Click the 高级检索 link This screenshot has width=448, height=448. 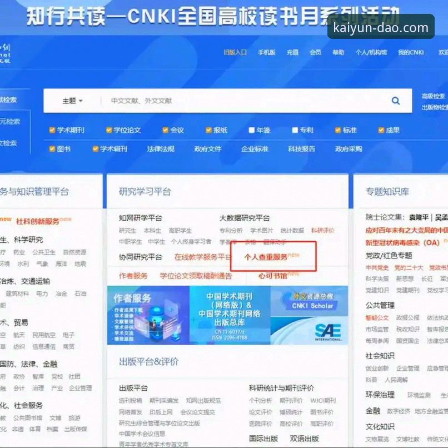tap(433, 96)
